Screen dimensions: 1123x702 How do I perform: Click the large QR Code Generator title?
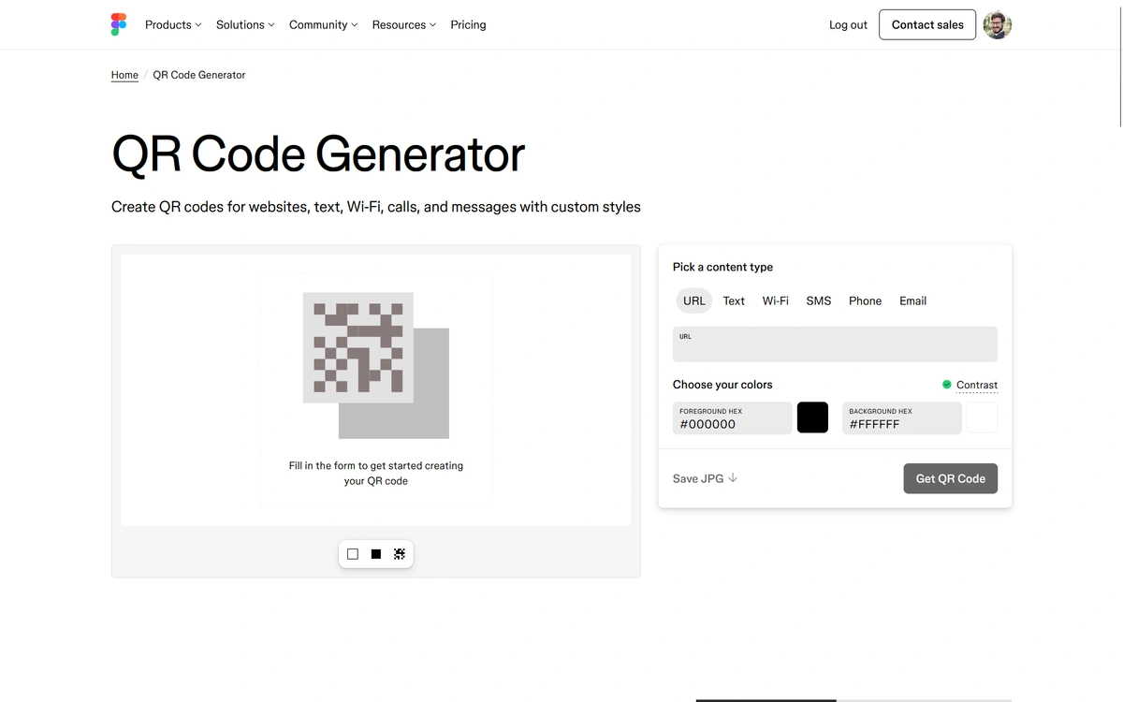coord(318,154)
